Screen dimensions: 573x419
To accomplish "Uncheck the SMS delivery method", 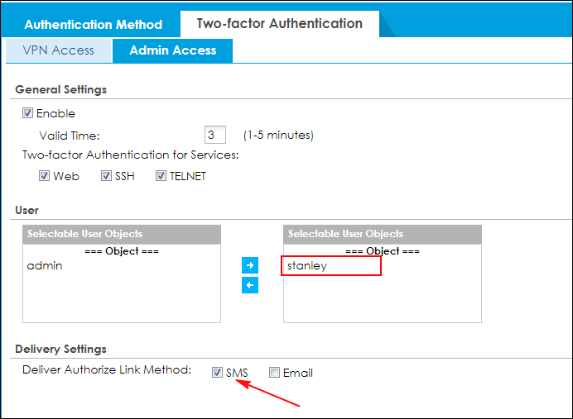I will (217, 373).
